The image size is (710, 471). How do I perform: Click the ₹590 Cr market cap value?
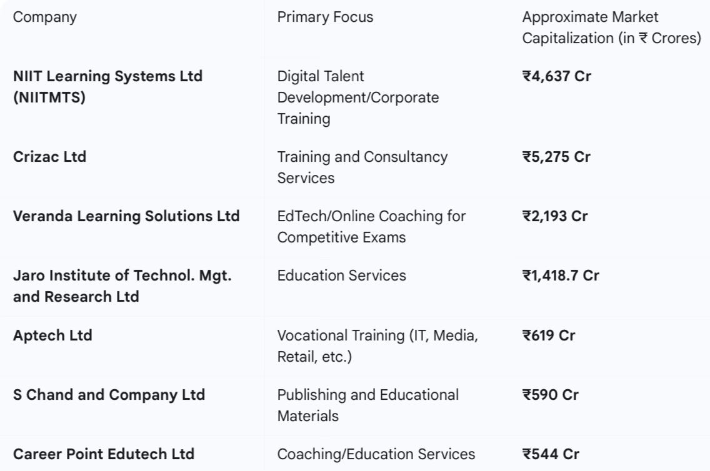(x=551, y=395)
